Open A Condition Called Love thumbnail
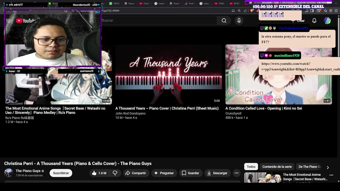Viewport: 340px width, 191px height. click(x=279, y=74)
